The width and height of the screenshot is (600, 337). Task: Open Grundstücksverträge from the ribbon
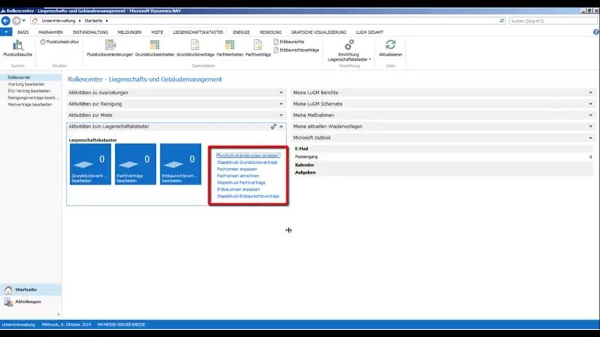click(195, 46)
